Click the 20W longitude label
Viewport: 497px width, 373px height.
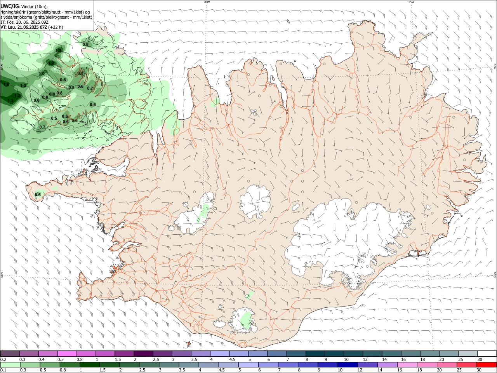coord(207,2)
